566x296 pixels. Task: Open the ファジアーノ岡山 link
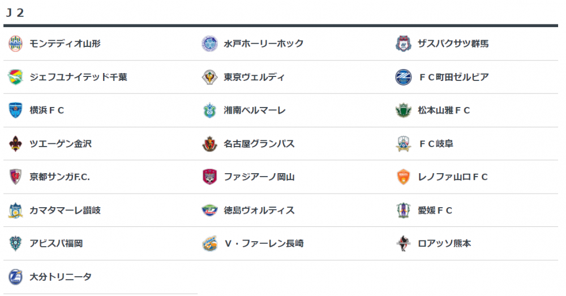click(x=259, y=177)
